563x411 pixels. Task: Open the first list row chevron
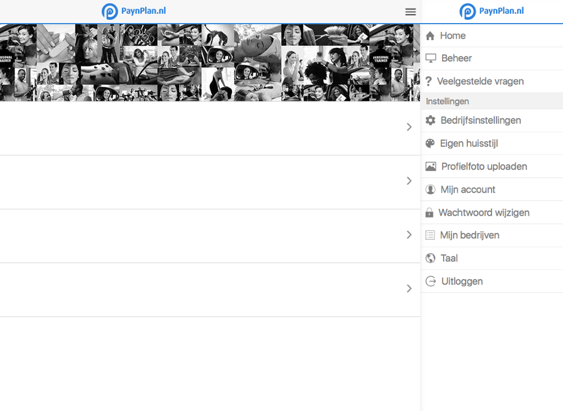(x=409, y=127)
